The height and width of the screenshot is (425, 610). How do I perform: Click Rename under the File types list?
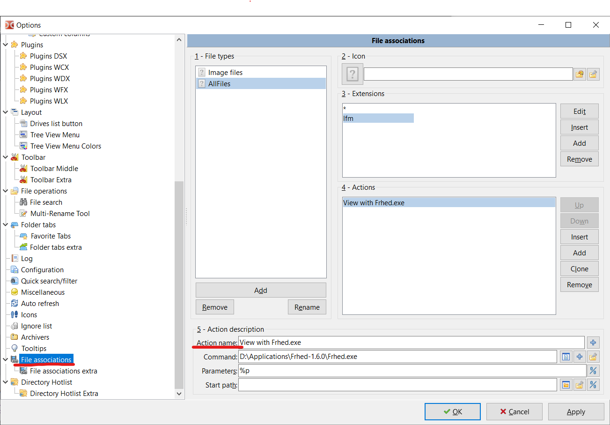(307, 307)
